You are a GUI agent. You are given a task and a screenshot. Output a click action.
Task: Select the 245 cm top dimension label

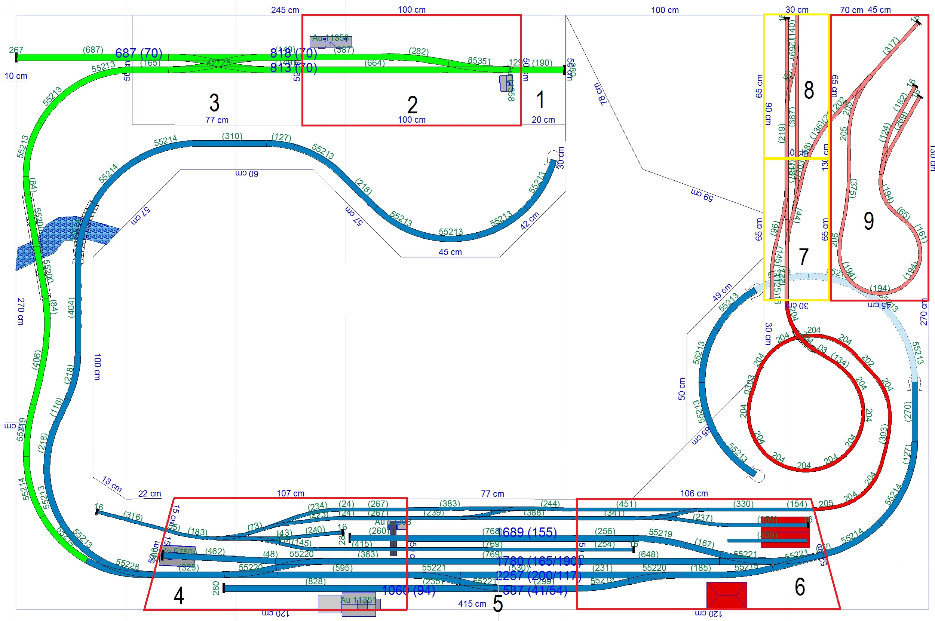click(x=285, y=10)
